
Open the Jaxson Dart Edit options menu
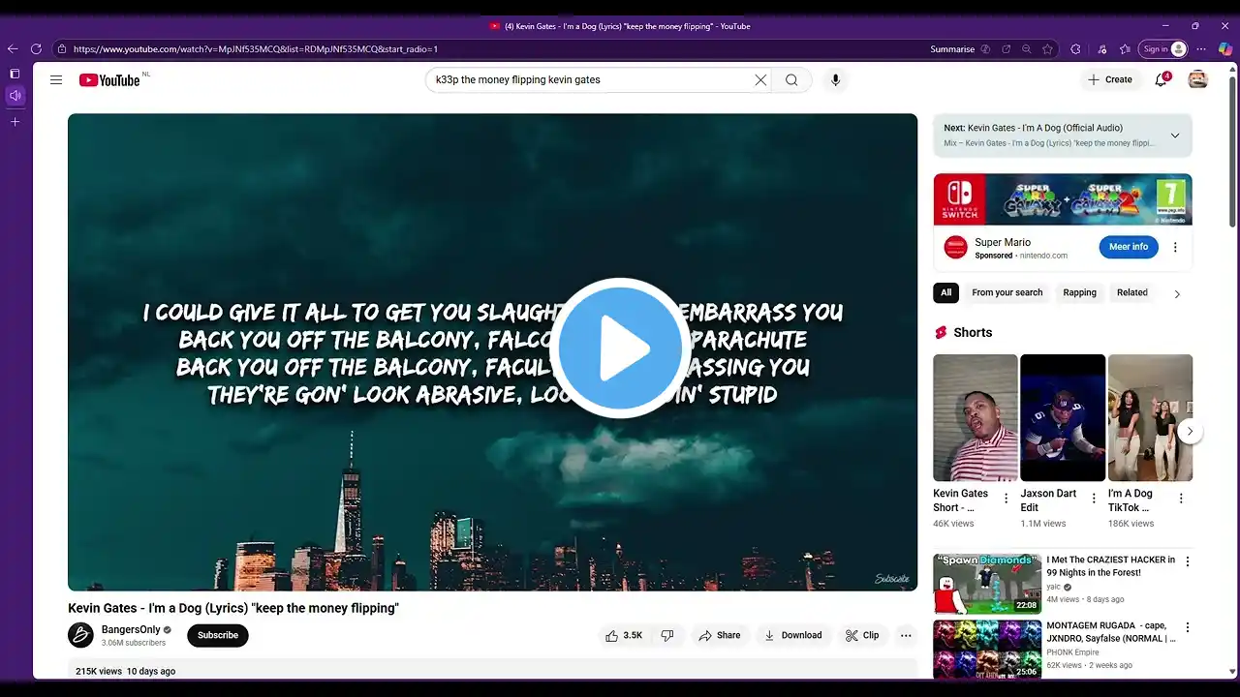pos(1094,499)
